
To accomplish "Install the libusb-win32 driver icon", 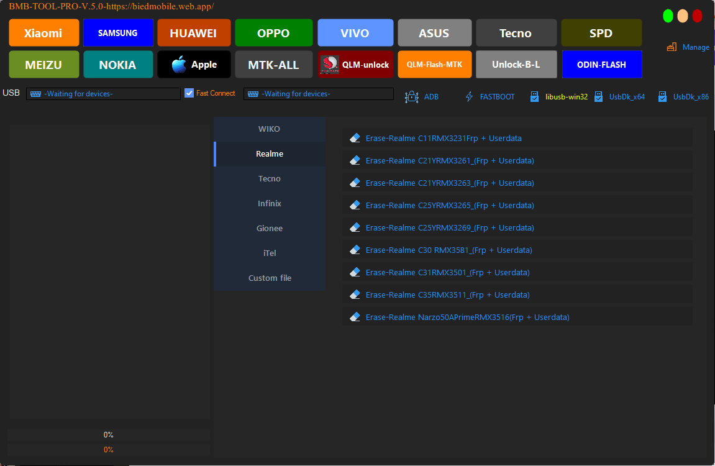I will point(535,97).
